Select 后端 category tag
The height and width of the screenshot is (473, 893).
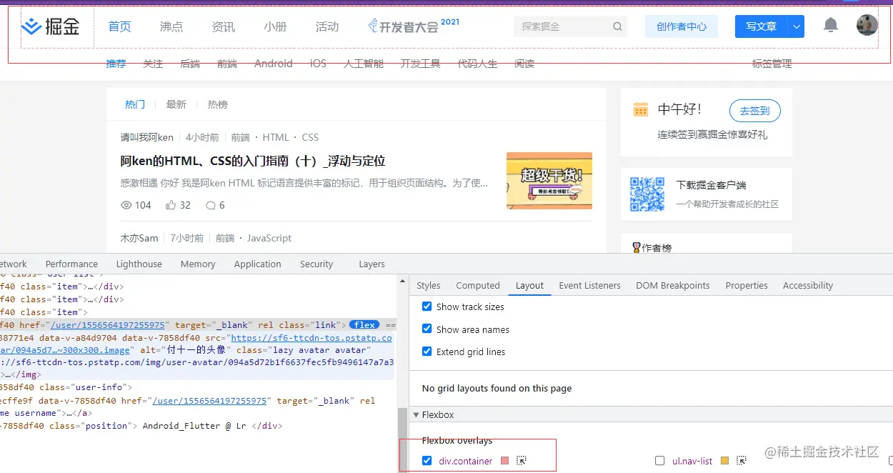click(190, 64)
